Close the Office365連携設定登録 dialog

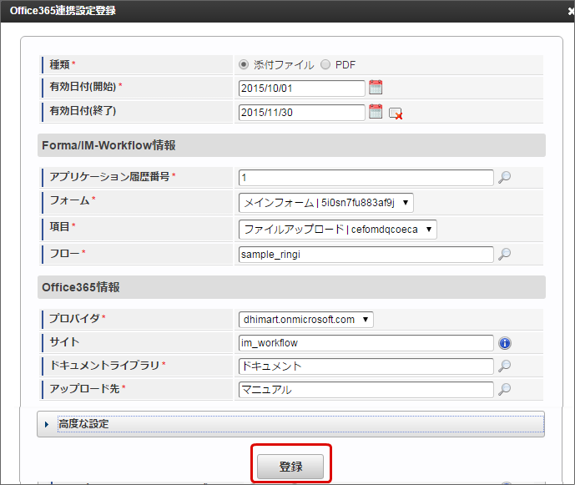[x=571, y=12]
